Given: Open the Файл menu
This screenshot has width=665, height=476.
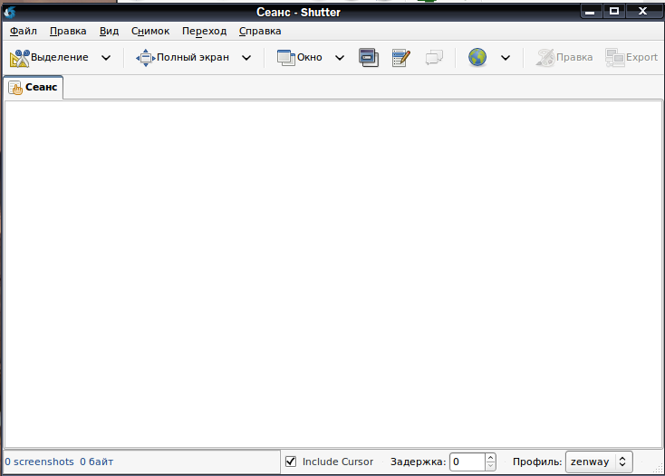Looking at the screenshot, I should tap(24, 32).
